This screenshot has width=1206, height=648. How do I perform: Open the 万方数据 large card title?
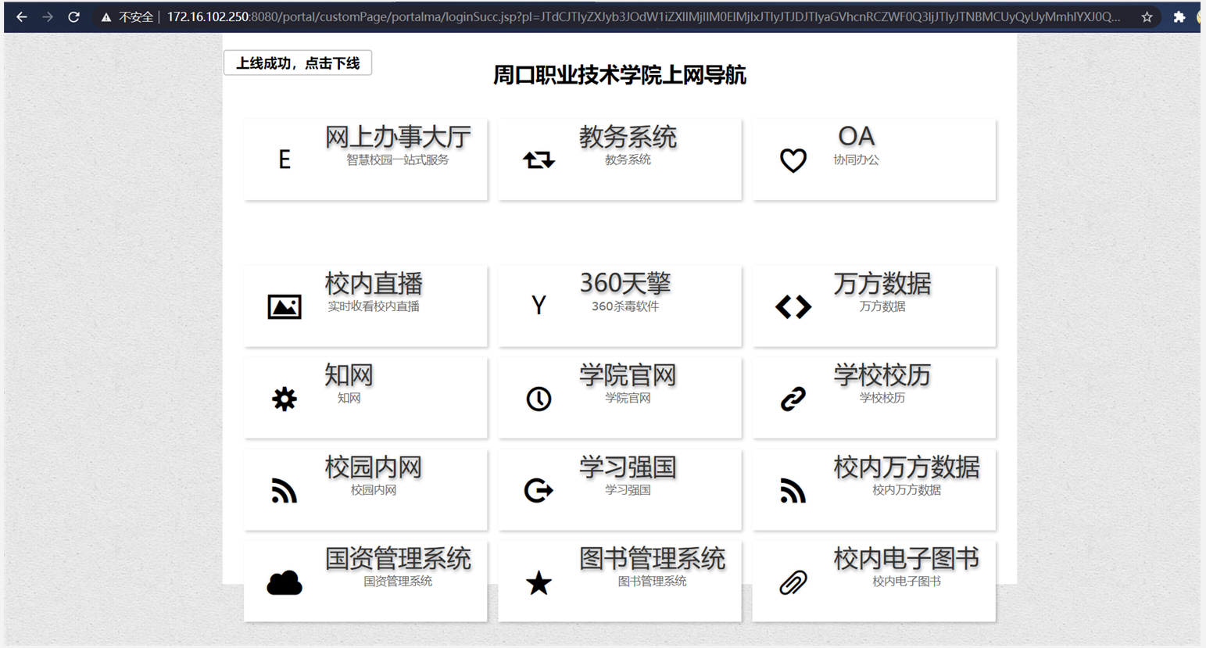click(882, 284)
